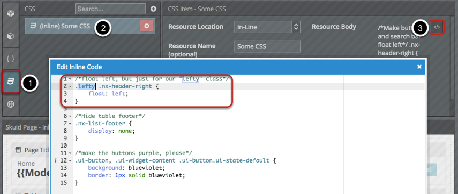Collapse the code fold on line 2
The width and height of the screenshot is (458, 194).
tap(70, 86)
